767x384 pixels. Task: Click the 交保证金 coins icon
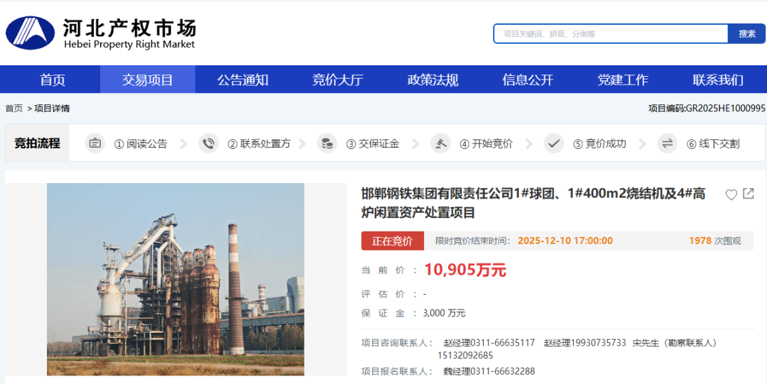[x=327, y=144]
